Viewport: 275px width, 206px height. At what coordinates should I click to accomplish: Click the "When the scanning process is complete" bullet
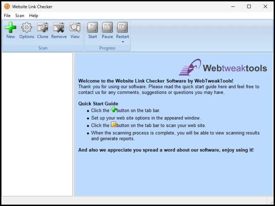(x=175, y=136)
